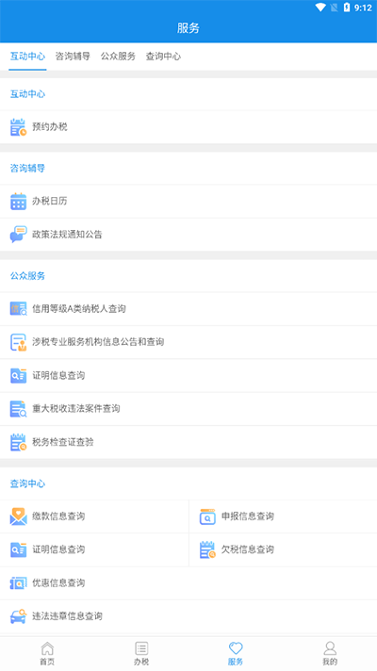Tap the 首页 house icon

coord(47,647)
